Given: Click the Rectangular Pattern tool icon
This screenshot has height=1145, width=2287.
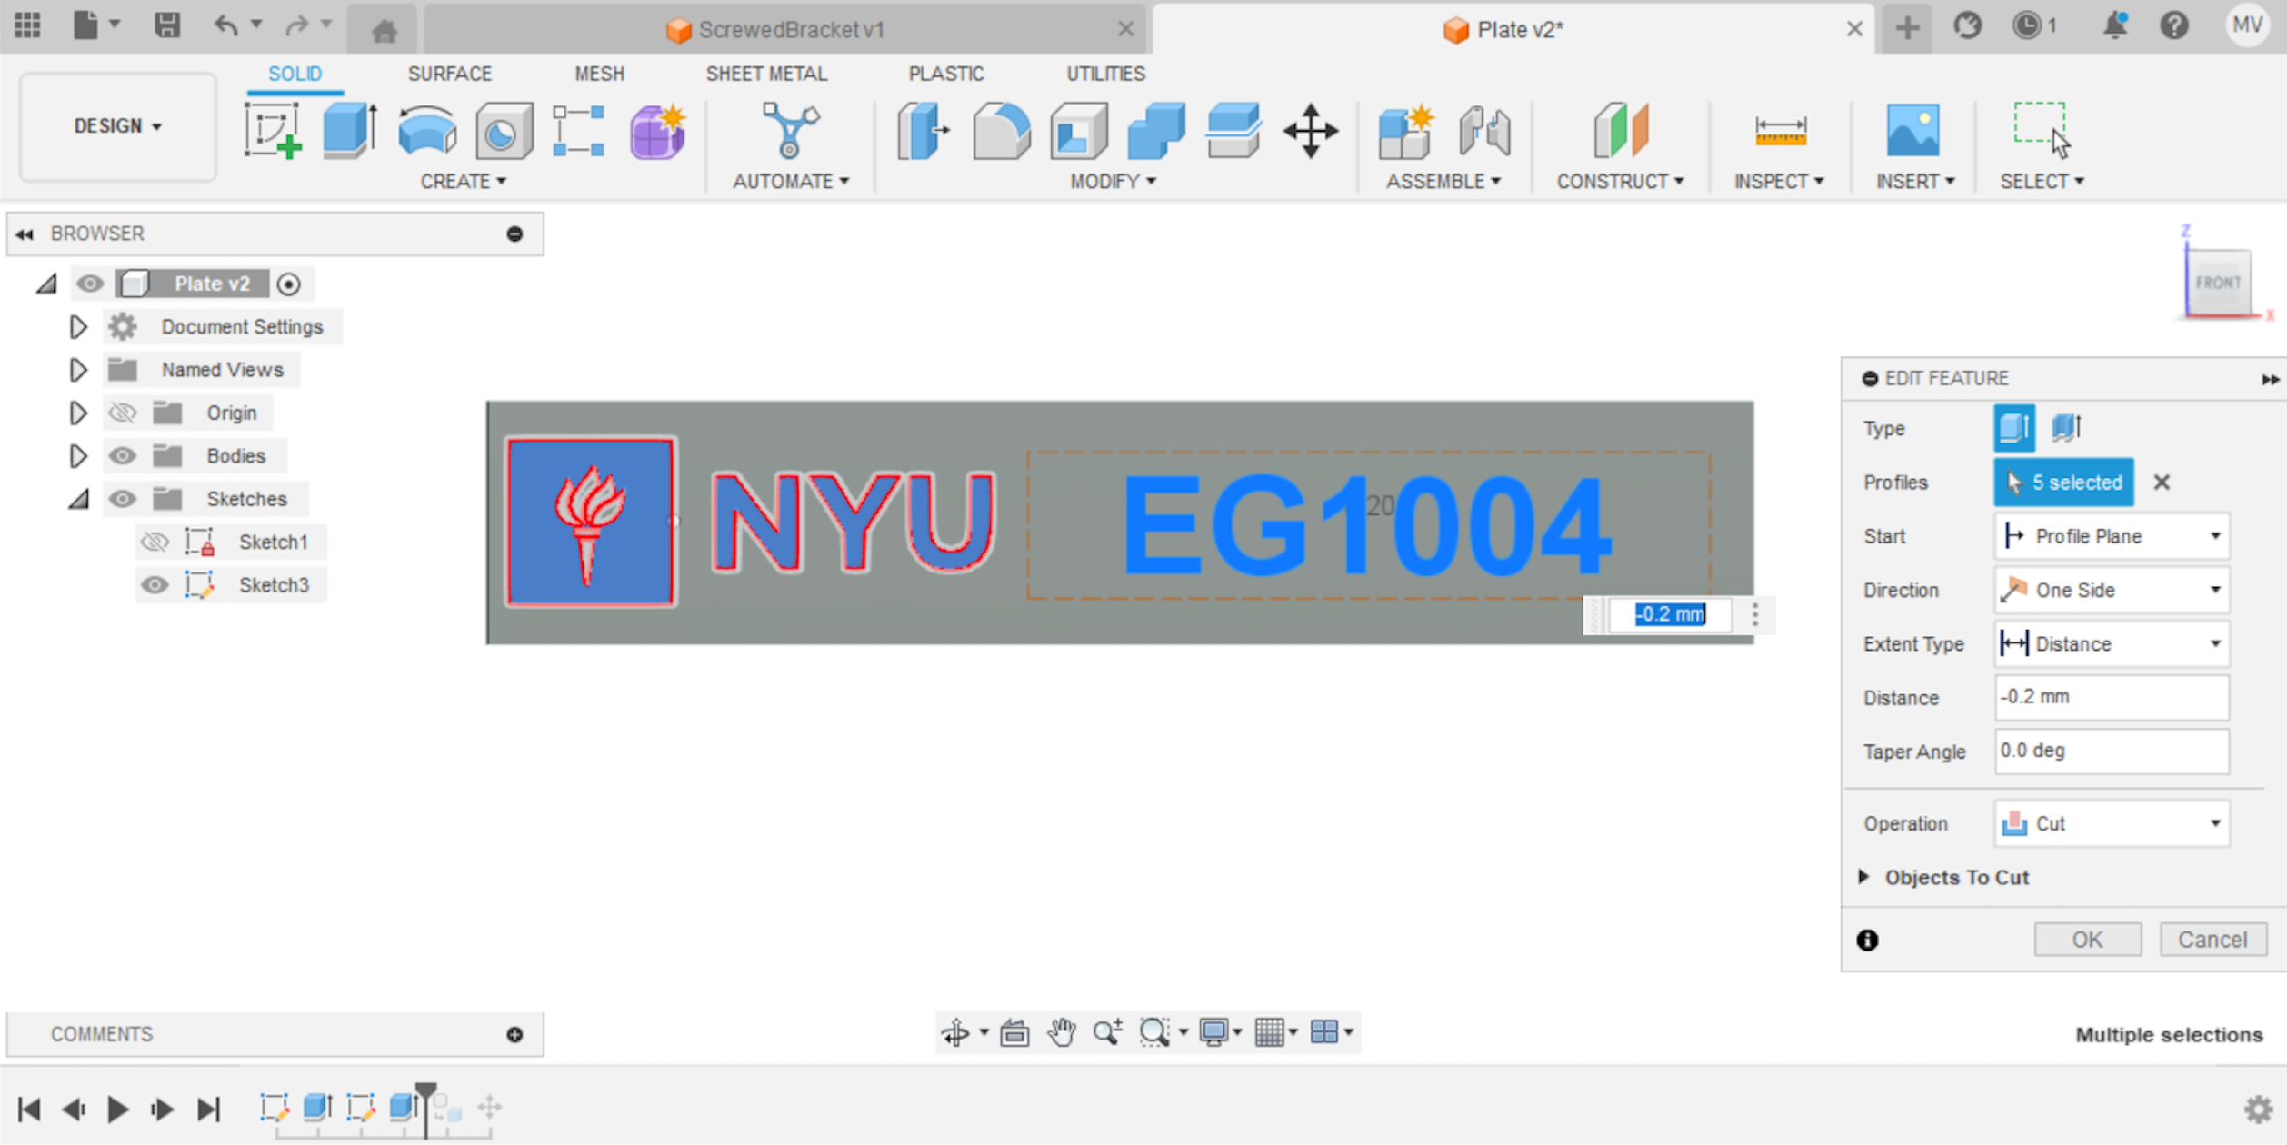Looking at the screenshot, I should coord(579,131).
